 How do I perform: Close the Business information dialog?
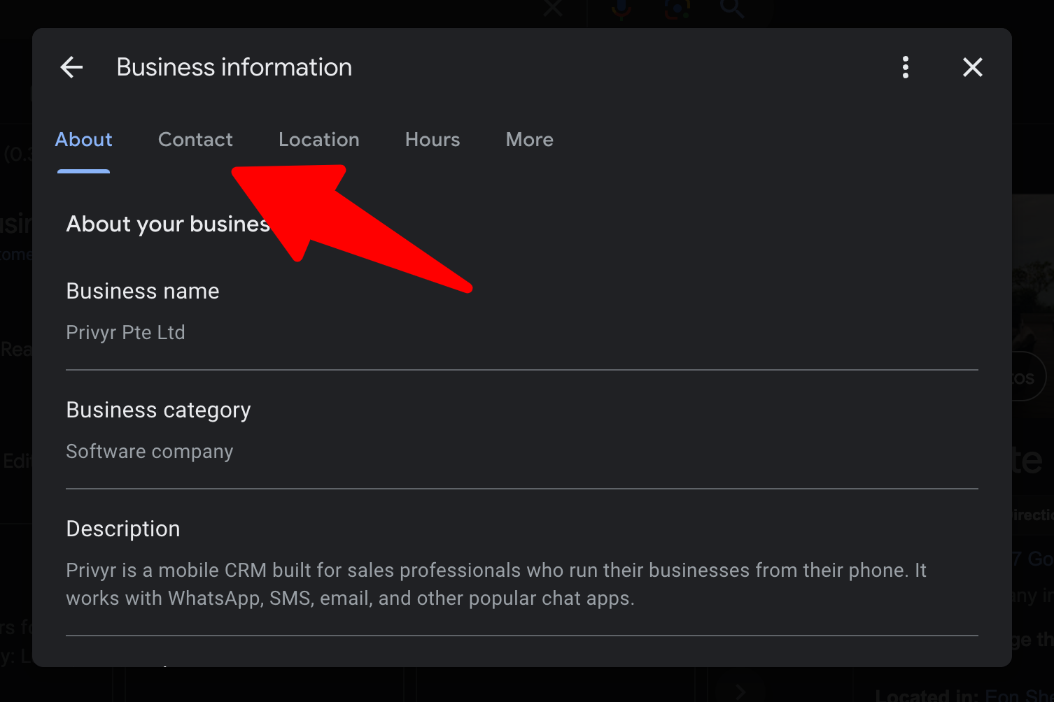point(973,67)
